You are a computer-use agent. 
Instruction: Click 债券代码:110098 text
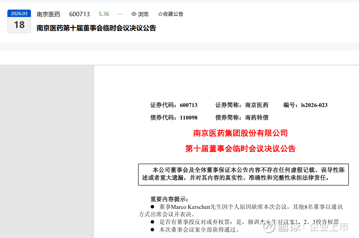tap(174, 117)
